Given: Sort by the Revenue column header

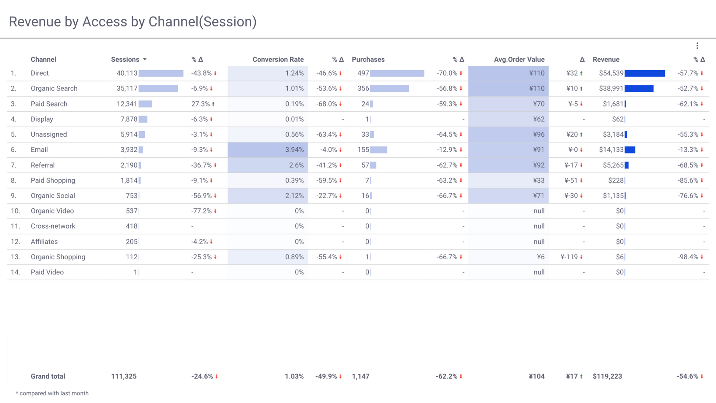Looking at the screenshot, I should 606,60.
